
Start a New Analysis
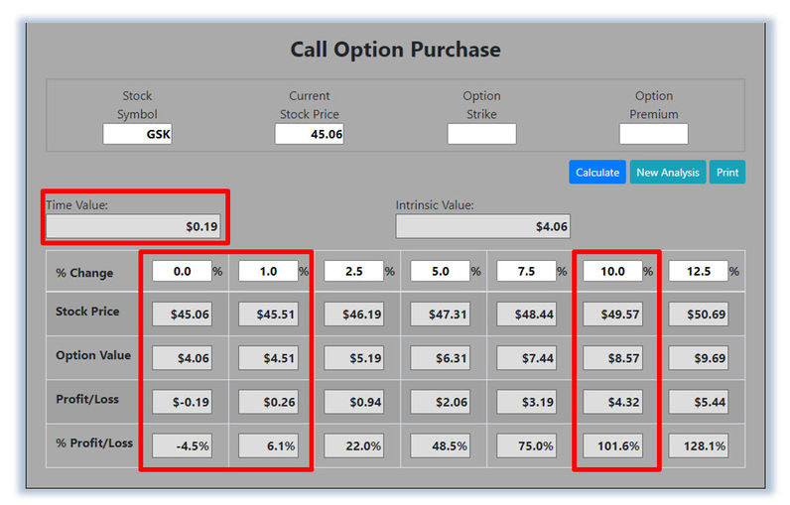[668, 173]
